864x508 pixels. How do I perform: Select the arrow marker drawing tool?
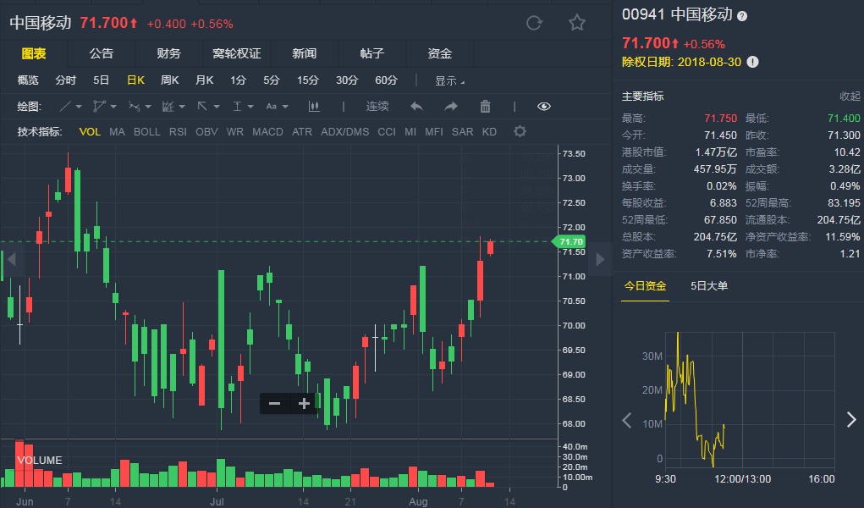tap(202, 106)
